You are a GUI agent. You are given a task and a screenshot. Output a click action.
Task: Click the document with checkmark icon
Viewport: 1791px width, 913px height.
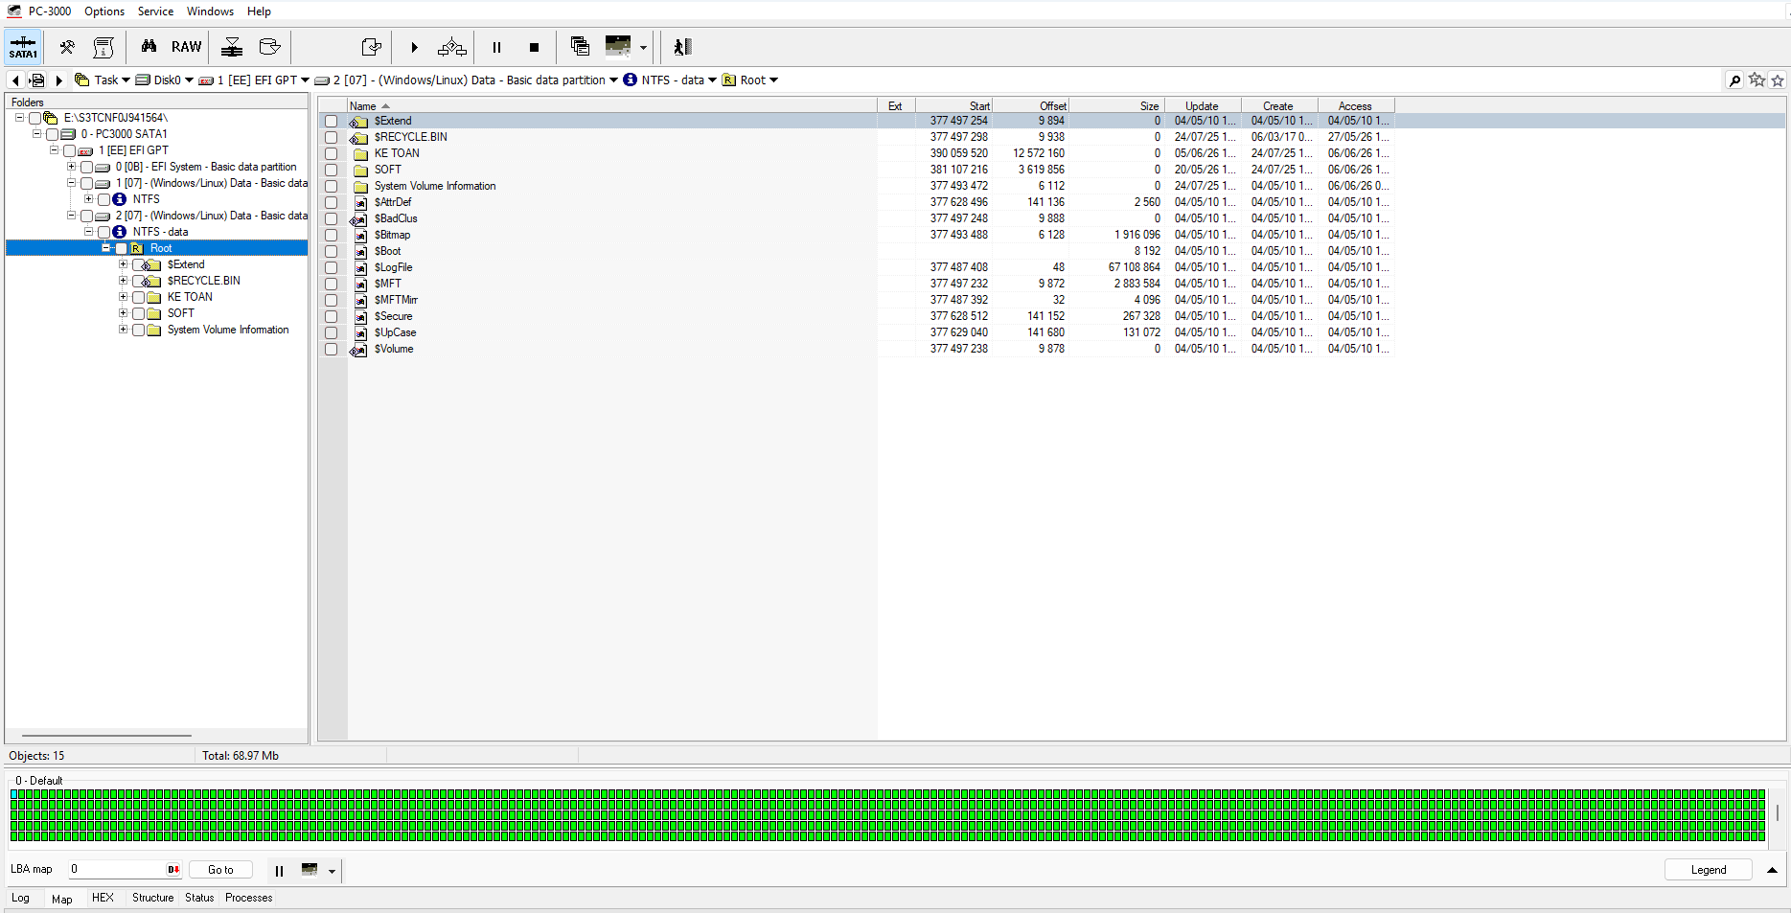coord(372,47)
